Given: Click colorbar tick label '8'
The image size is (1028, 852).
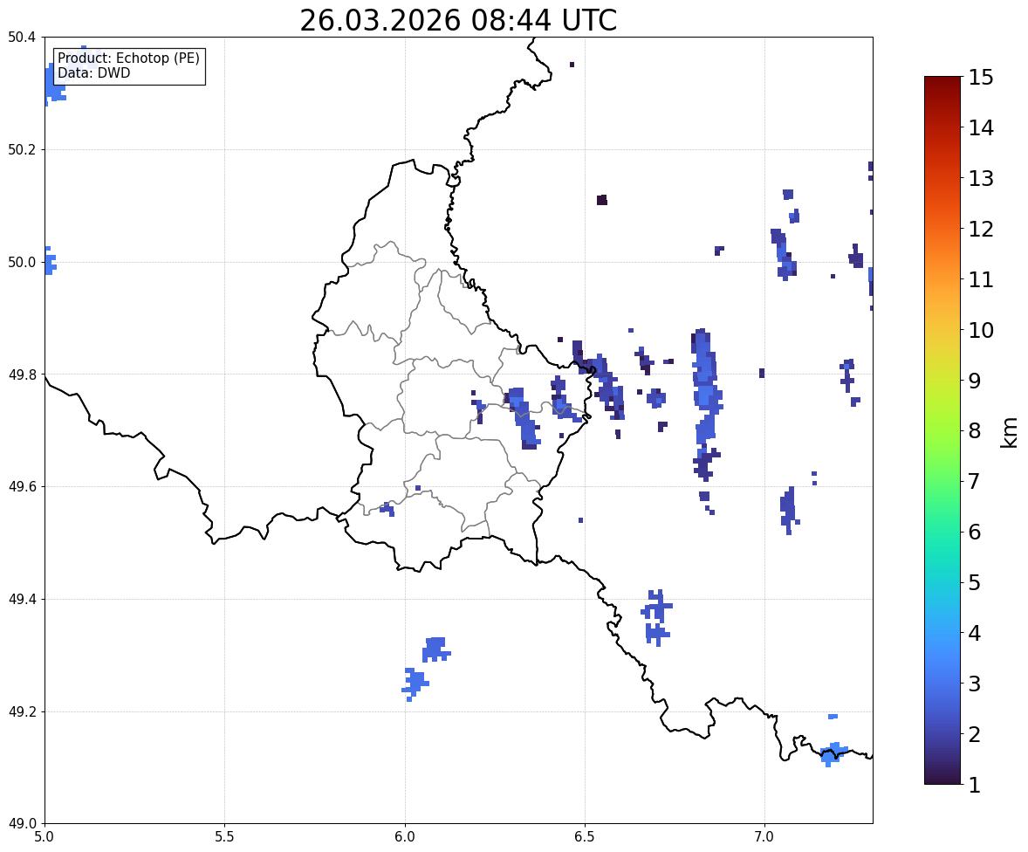Looking at the screenshot, I should click(x=975, y=431).
